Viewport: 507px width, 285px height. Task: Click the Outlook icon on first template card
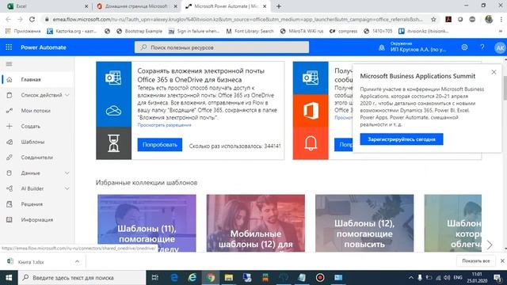coord(113,78)
